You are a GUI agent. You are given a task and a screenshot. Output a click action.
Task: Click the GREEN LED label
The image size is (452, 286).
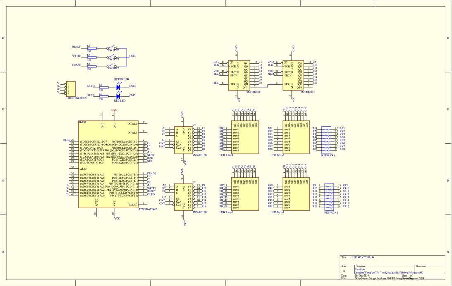pyautogui.click(x=121, y=80)
